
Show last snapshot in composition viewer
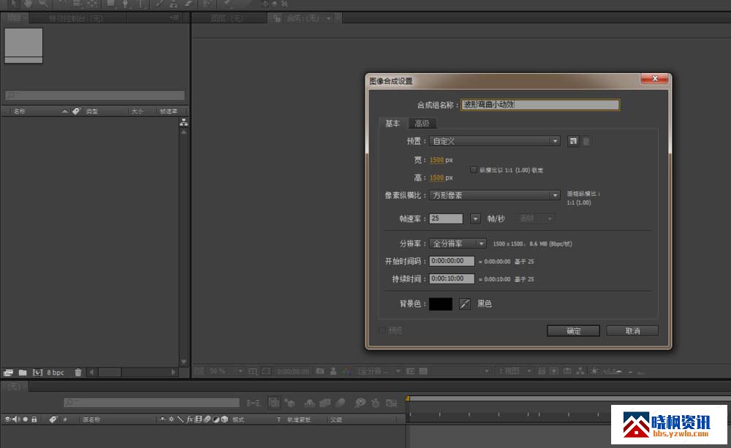point(333,371)
